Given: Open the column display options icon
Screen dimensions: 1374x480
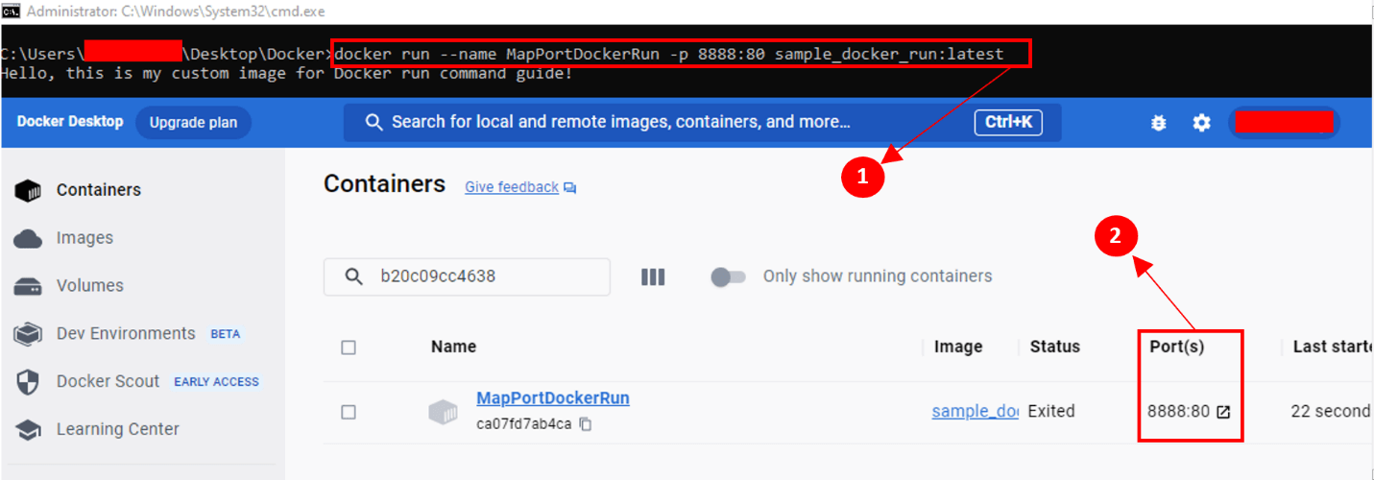Looking at the screenshot, I should (653, 276).
